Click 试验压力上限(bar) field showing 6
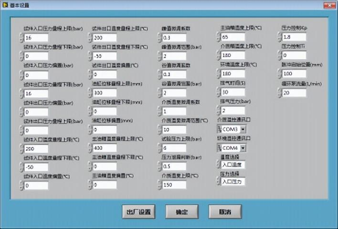338x229 pixels. (174, 148)
